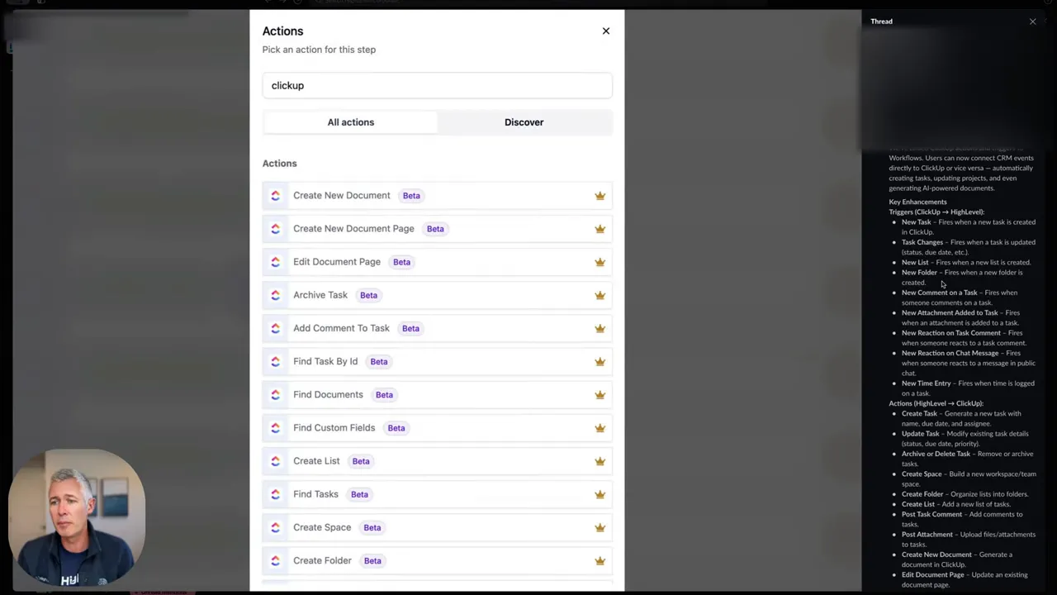Click 'Key Enhancements' heading in Thread panel
1057x595 pixels.
(917, 202)
